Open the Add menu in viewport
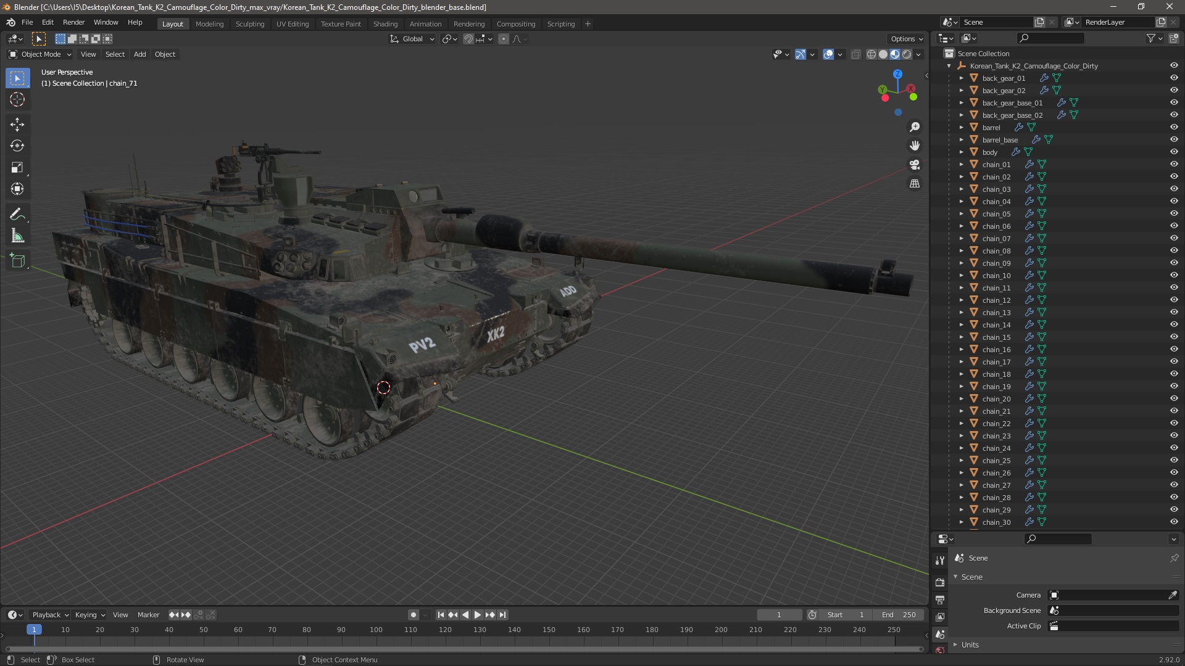Screen dimensions: 1185x666 140,54
